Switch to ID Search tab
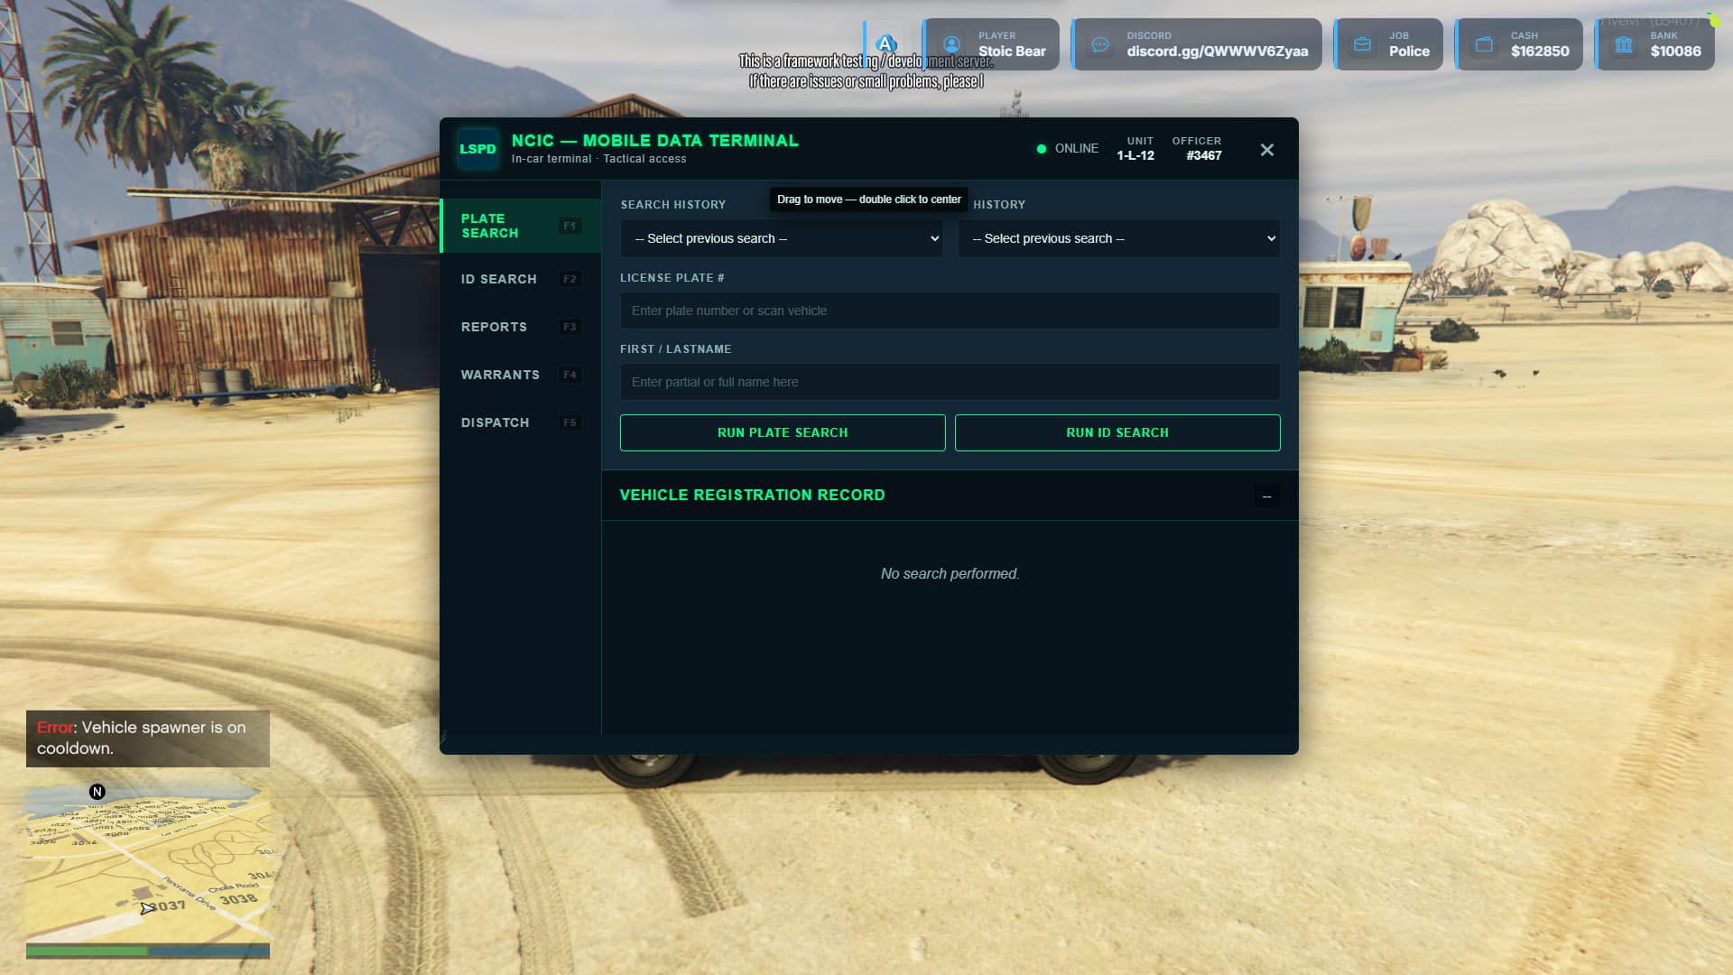 point(521,279)
